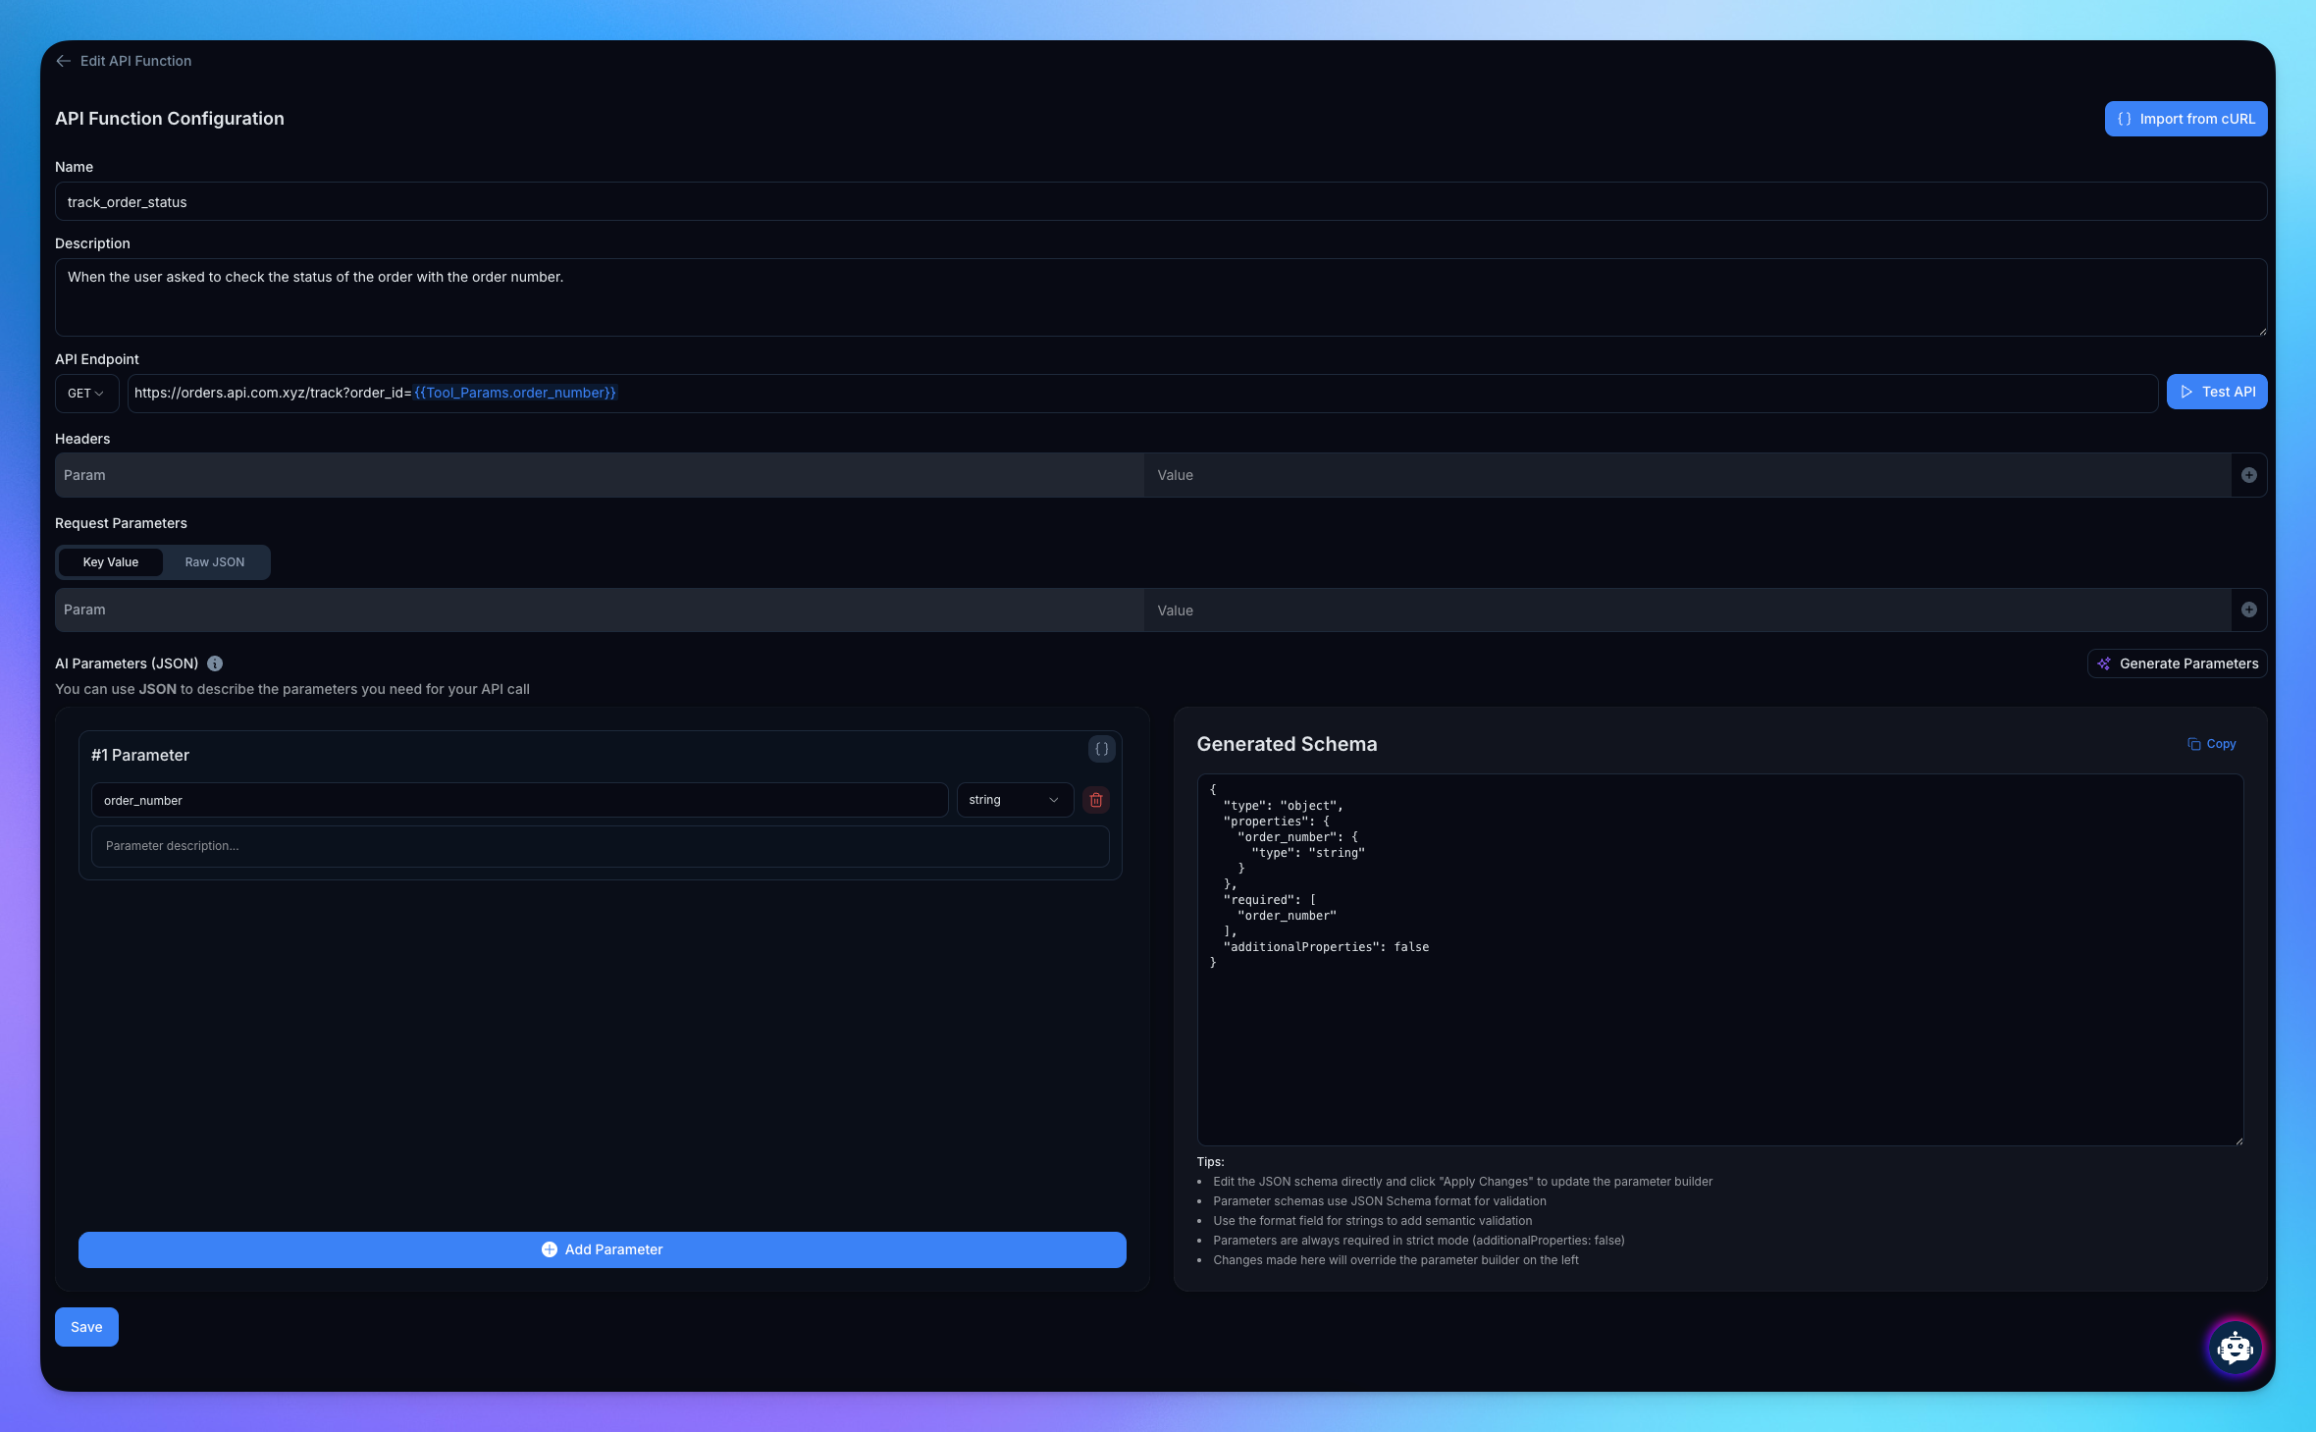This screenshot has height=1432, width=2316.
Task: Delete the order_number parameter with trash icon
Action: click(1096, 800)
